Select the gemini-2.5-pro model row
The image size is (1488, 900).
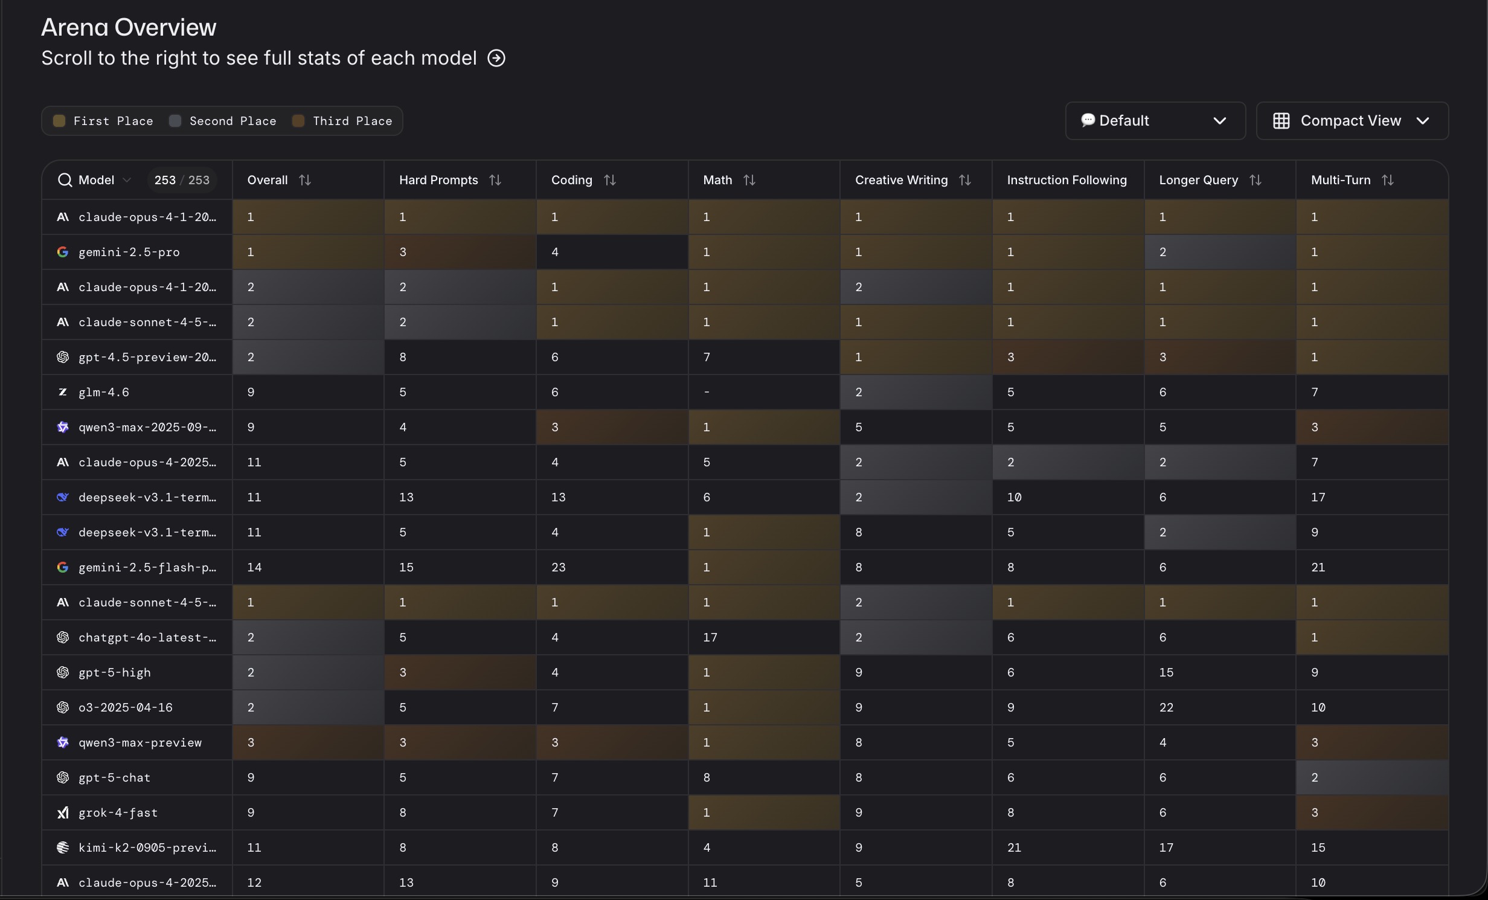point(129,252)
